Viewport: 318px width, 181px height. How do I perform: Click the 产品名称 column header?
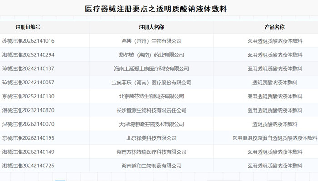(x=274, y=27)
